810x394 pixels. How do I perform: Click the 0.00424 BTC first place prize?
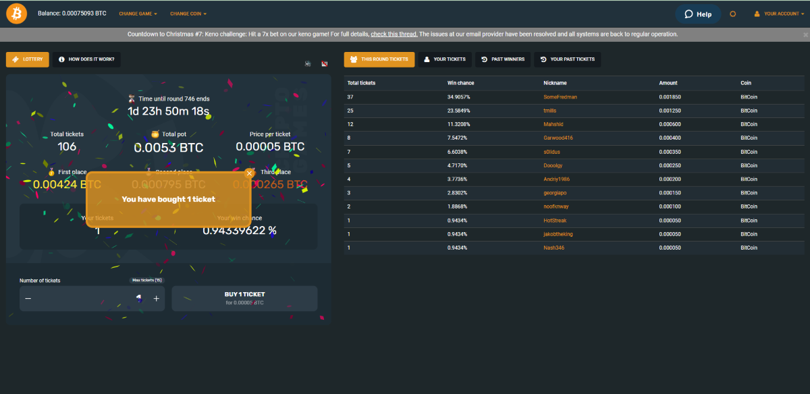pyautogui.click(x=67, y=184)
